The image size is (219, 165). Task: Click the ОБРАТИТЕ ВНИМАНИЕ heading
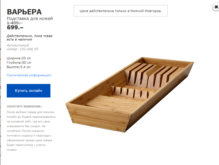pyautogui.click(x=24, y=106)
